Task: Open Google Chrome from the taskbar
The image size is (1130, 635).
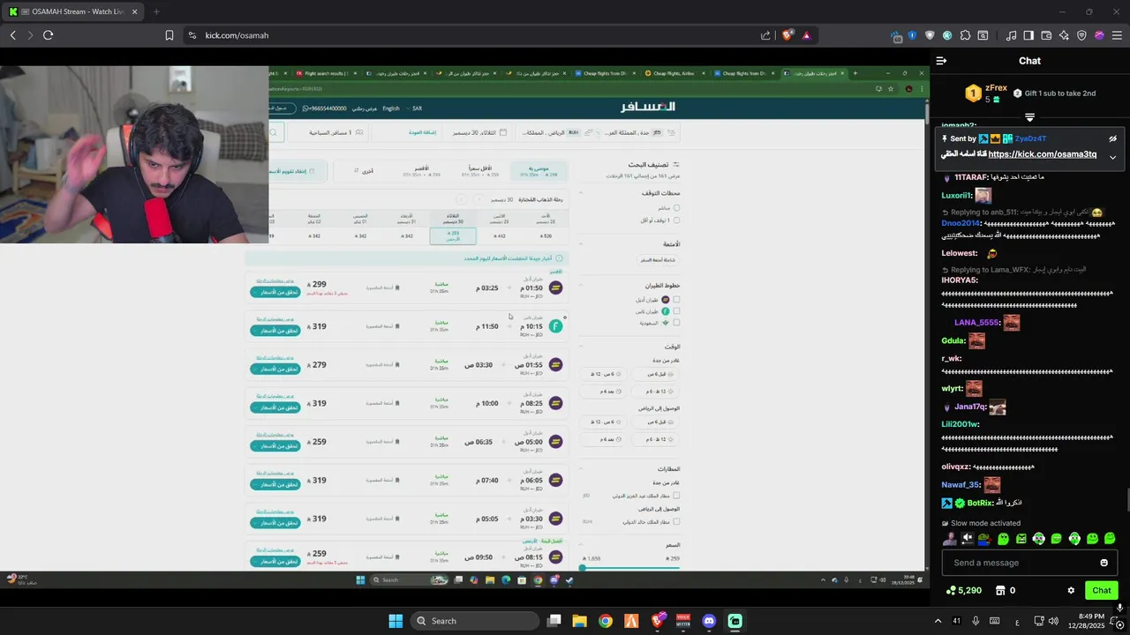Action: click(605, 621)
